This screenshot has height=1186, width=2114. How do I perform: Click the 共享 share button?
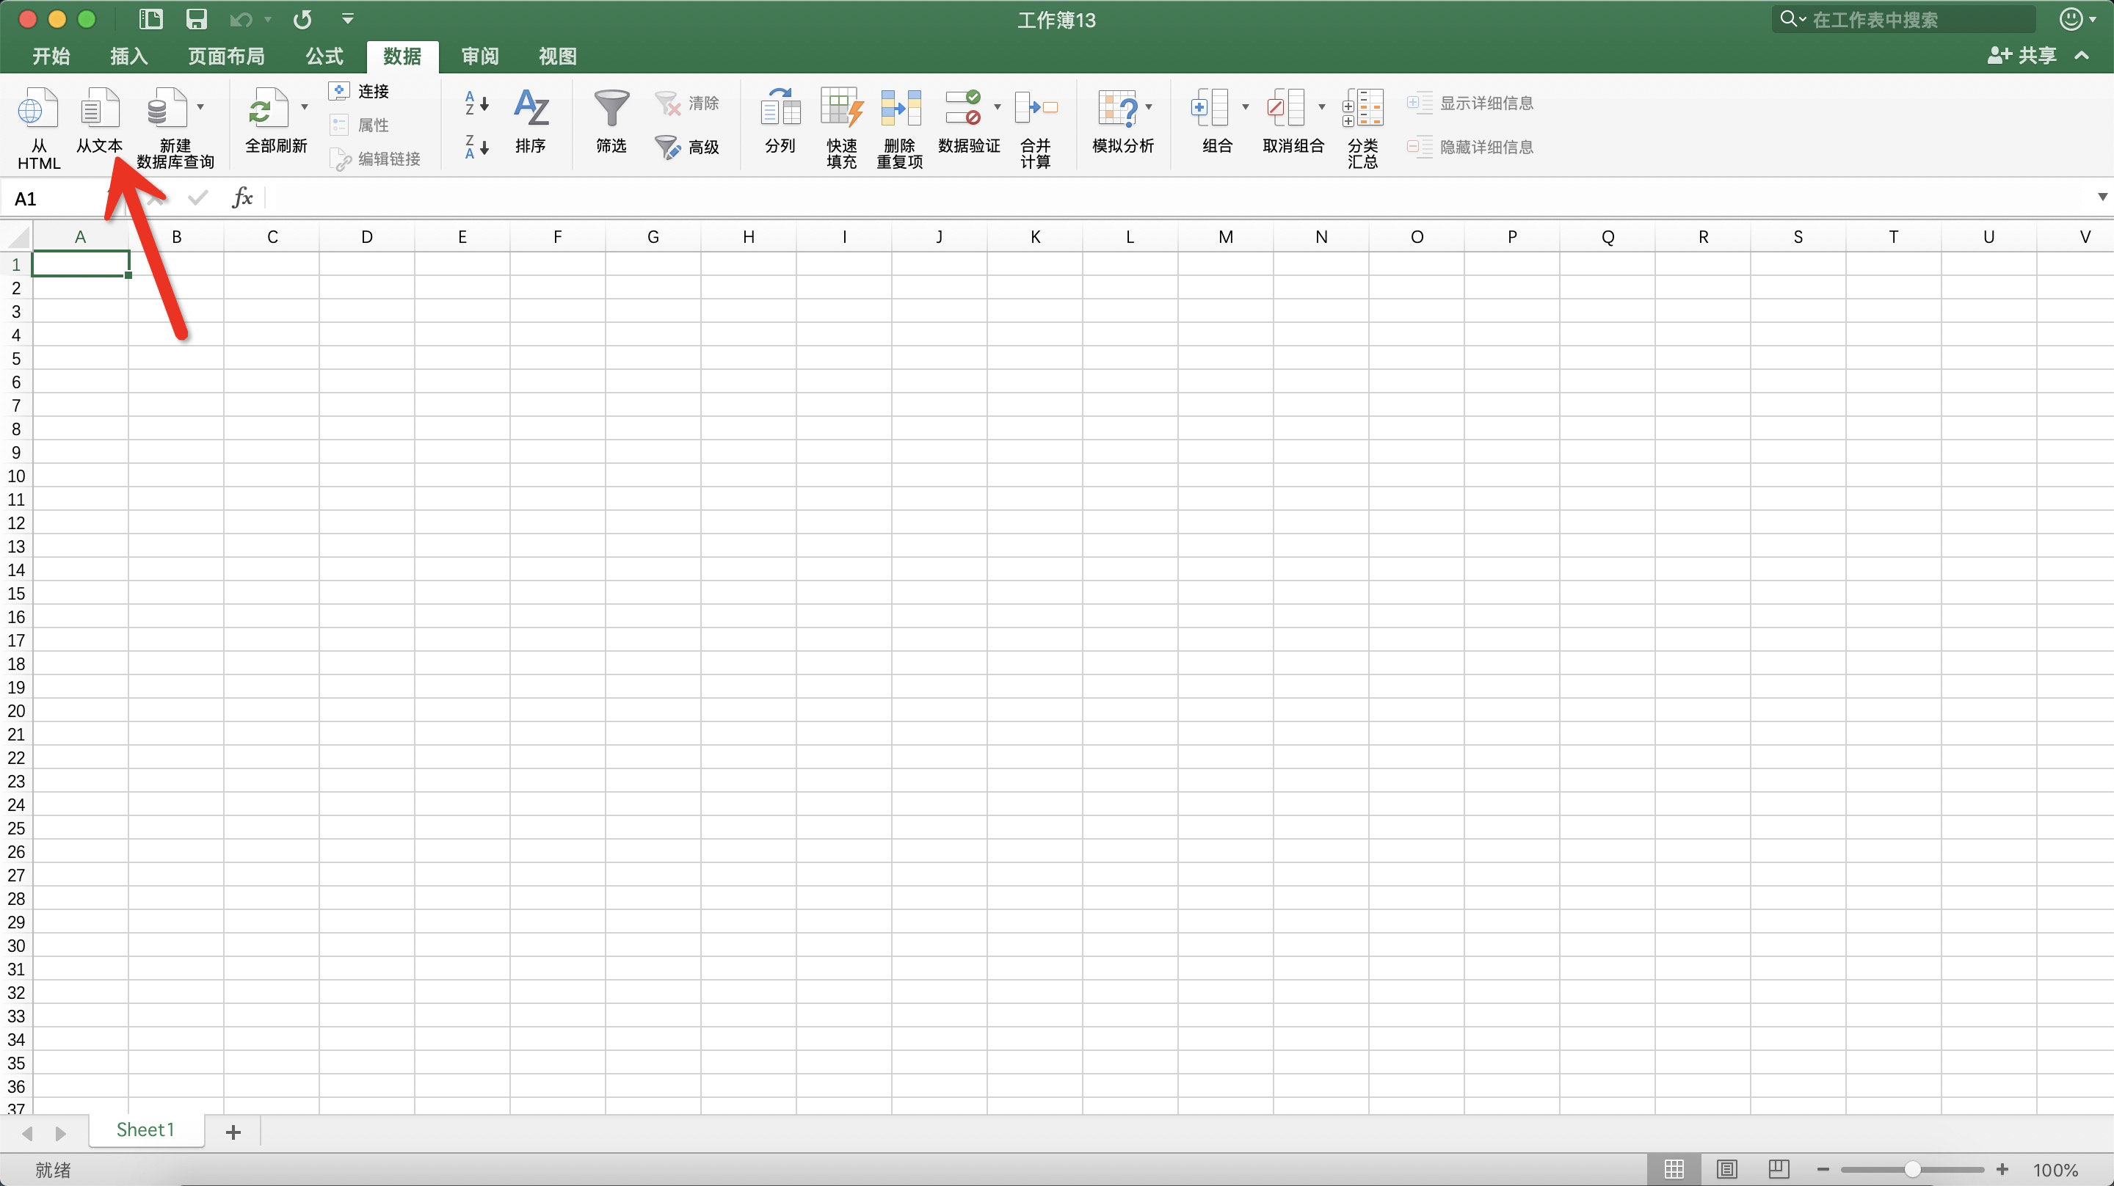(x=2022, y=56)
